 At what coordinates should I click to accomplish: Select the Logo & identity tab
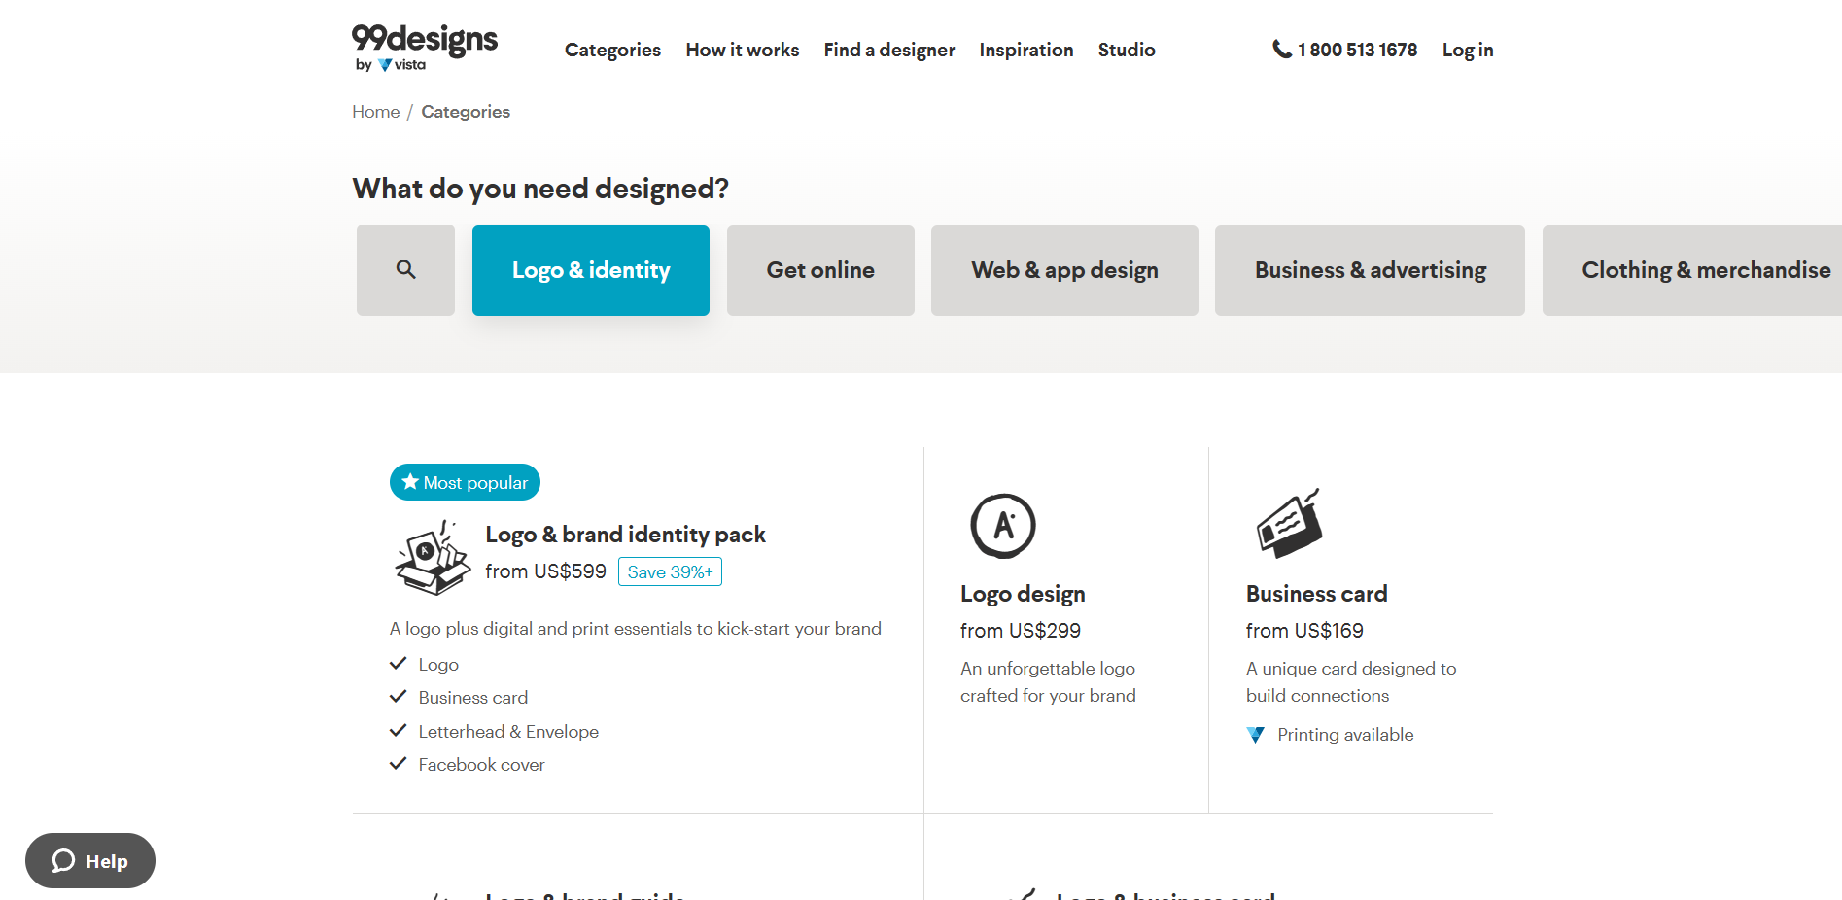pos(591,270)
